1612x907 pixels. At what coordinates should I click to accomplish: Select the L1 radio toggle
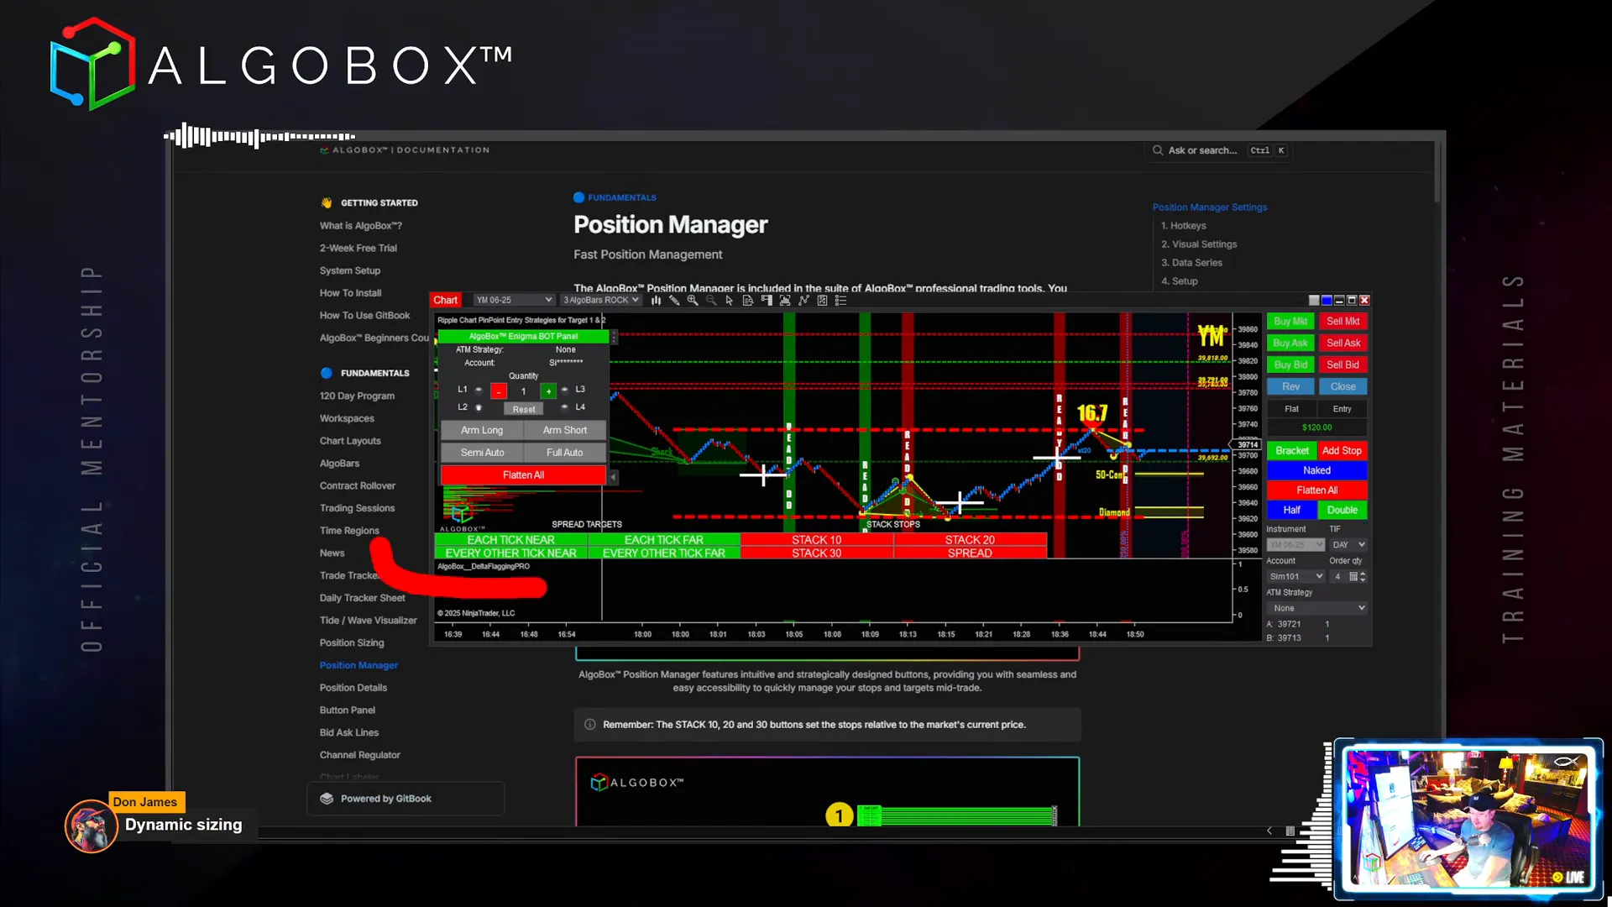pyautogui.click(x=479, y=390)
